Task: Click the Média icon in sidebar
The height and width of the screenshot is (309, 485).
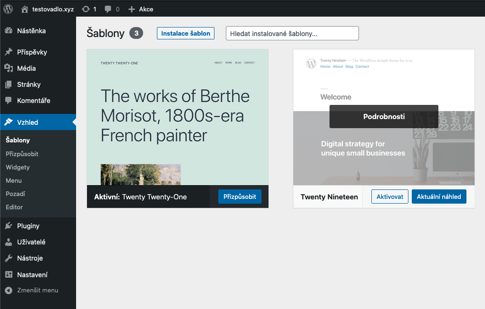Action: (x=9, y=68)
